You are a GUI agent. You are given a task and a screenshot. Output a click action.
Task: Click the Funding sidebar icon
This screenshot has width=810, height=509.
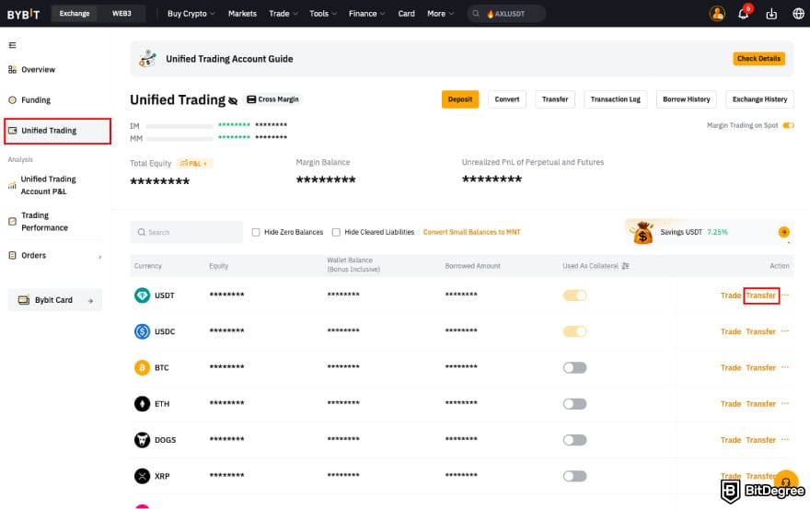tap(12, 99)
